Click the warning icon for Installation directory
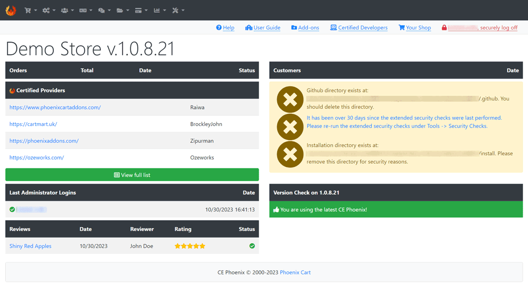Viewport: 528px width, 287px height. tap(290, 154)
